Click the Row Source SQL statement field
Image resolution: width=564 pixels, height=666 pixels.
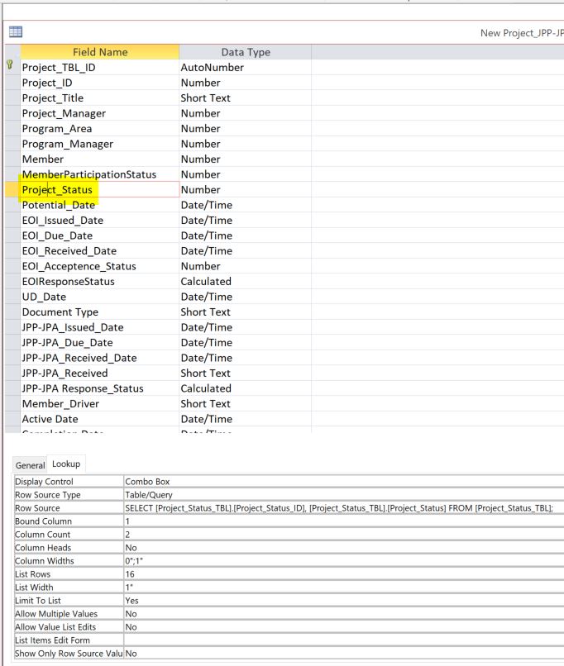(x=339, y=509)
